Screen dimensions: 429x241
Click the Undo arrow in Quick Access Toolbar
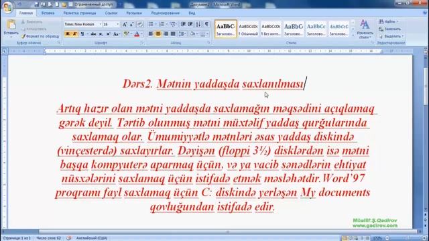coord(19,5)
